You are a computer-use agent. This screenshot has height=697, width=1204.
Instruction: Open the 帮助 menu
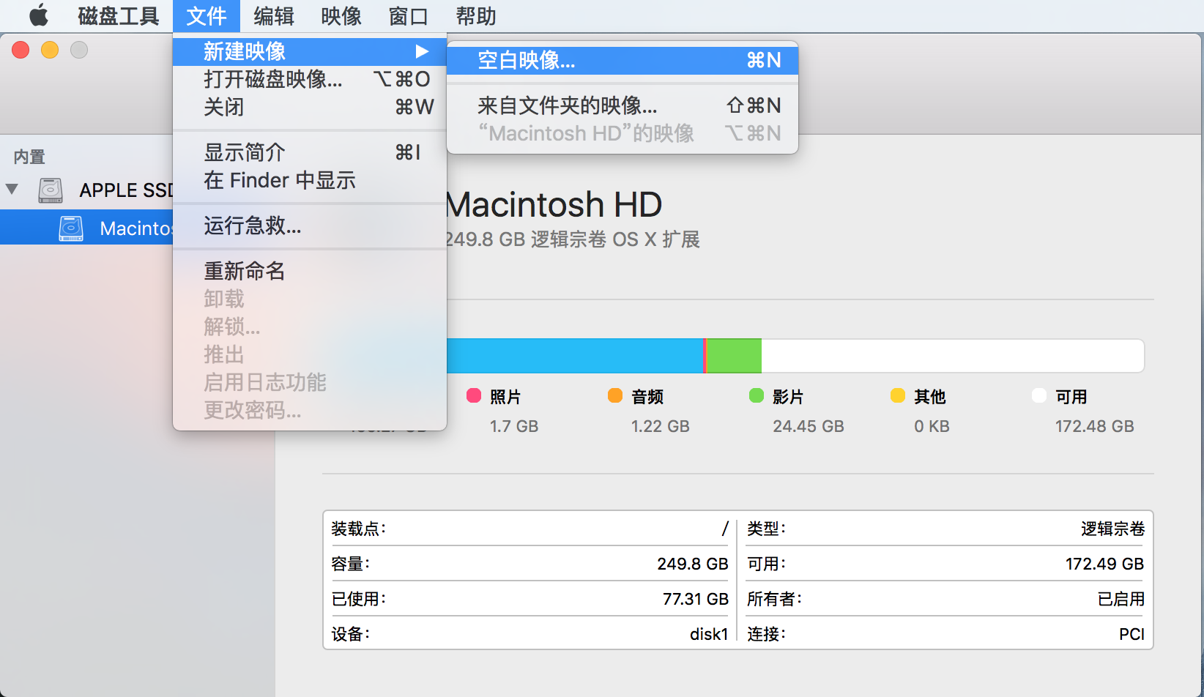click(476, 15)
